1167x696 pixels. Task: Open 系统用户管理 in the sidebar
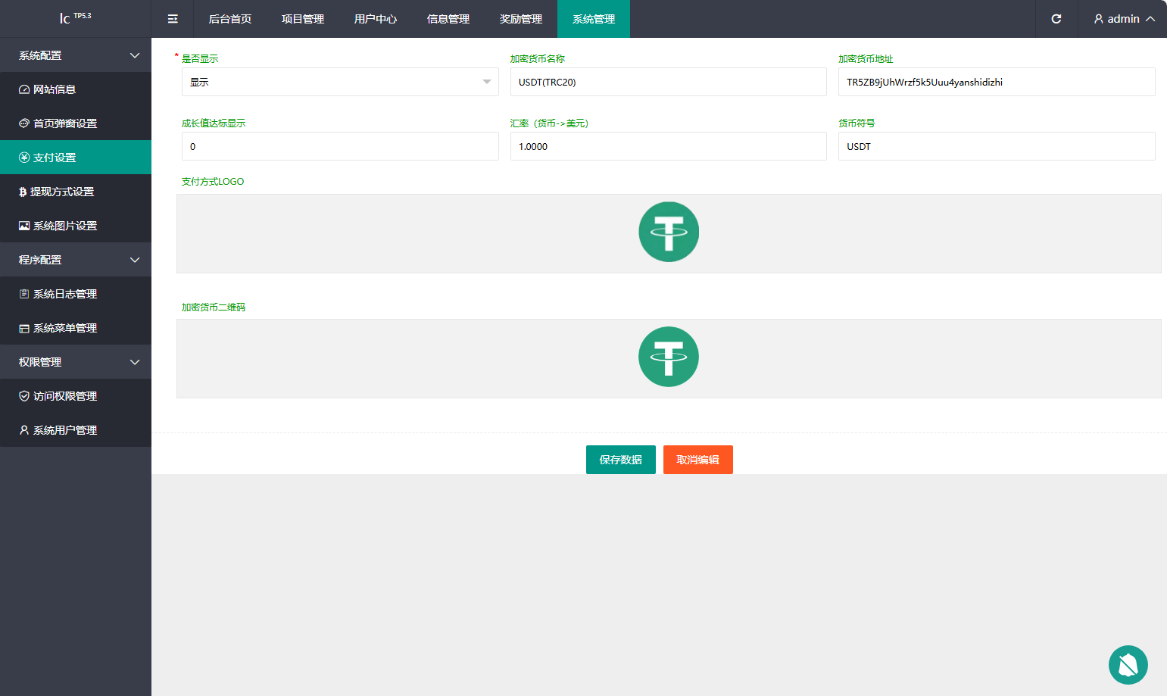coord(76,430)
